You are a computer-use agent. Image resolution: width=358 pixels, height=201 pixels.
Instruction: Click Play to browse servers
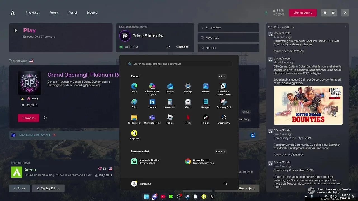[x=61, y=38]
